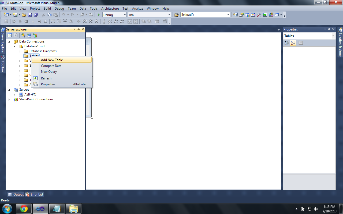Open the Analyze menu
343x214 pixels.
137,9
